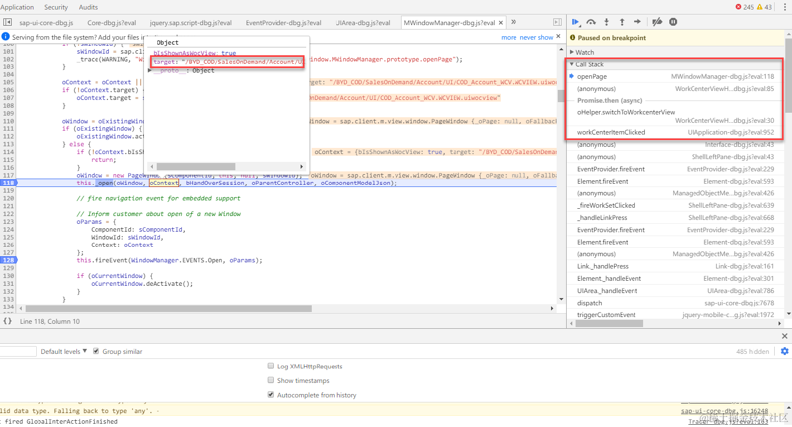Step over next function call
This screenshot has height=427, width=792.
point(591,22)
